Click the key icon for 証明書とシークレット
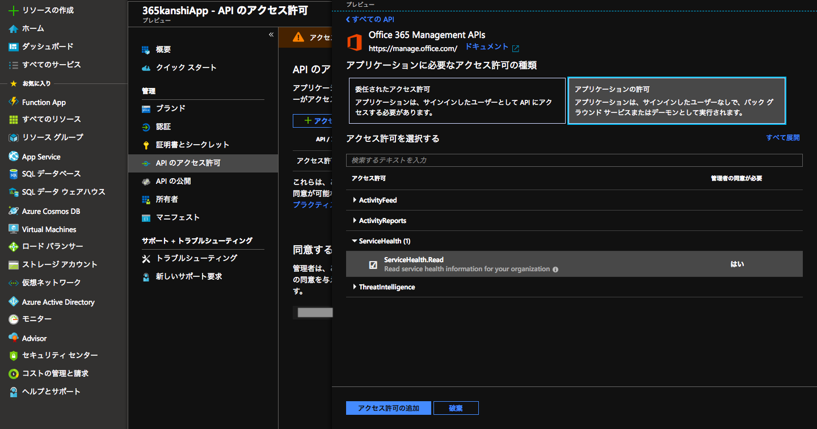Image resolution: width=817 pixels, height=429 pixels. point(146,145)
